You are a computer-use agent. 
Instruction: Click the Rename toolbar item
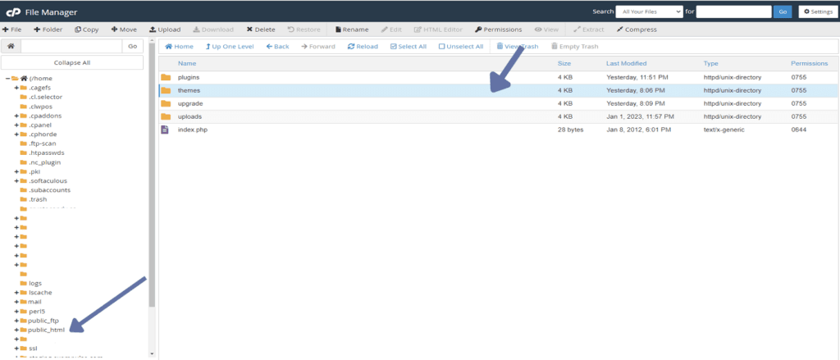tap(351, 30)
